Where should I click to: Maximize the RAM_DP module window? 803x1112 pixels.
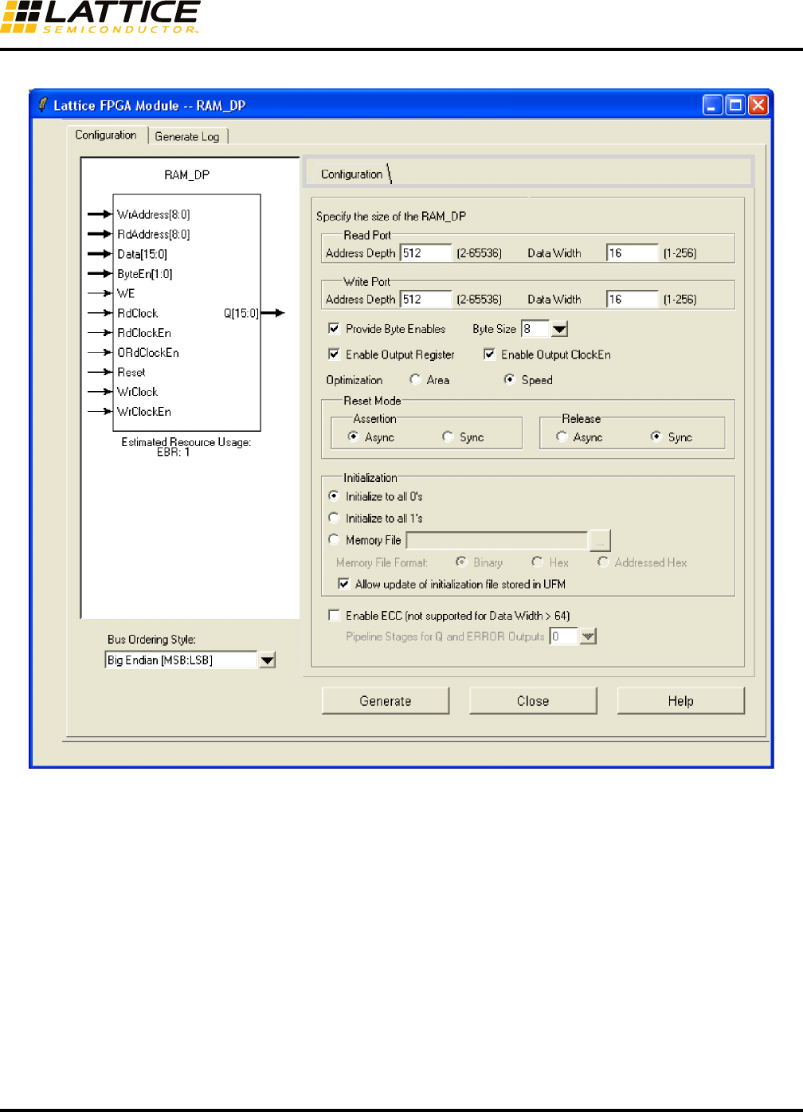click(x=735, y=105)
